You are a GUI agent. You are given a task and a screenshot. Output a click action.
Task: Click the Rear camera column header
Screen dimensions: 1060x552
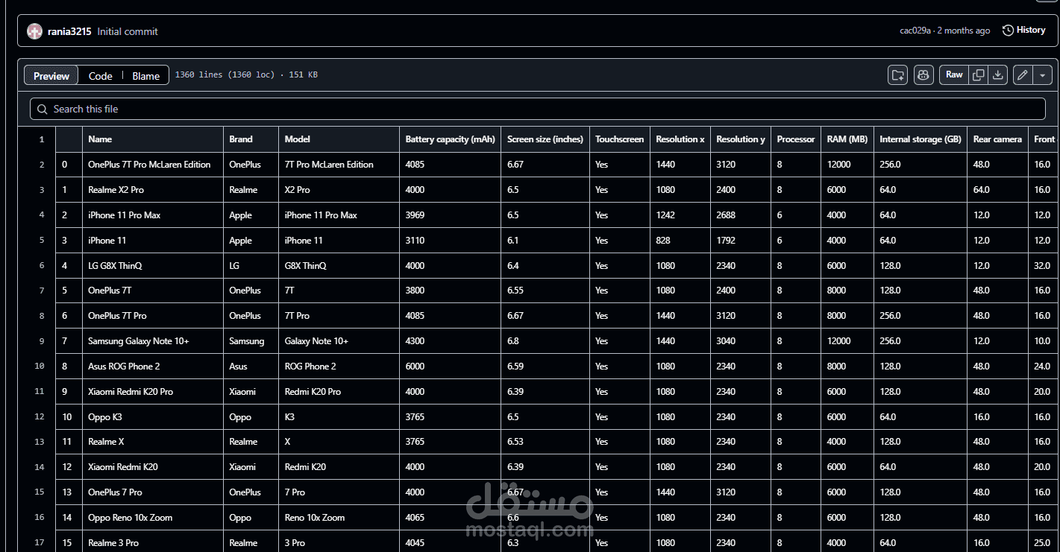pos(997,139)
